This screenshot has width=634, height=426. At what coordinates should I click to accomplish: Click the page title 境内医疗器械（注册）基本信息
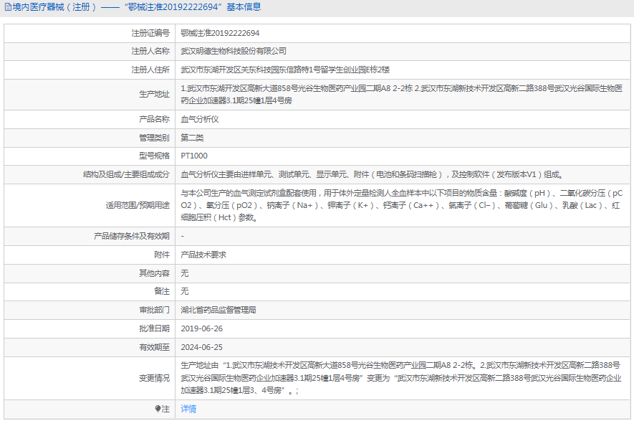coord(137,7)
